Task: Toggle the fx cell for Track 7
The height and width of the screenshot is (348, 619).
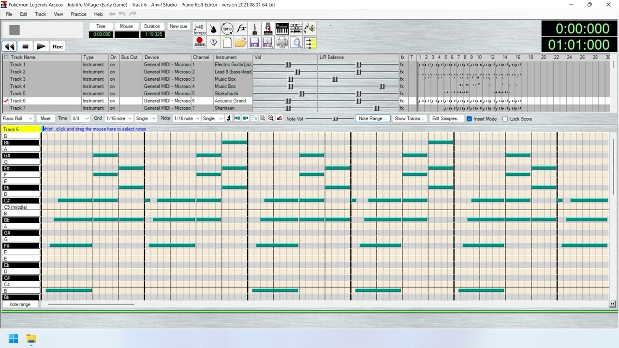Action: tap(402, 108)
